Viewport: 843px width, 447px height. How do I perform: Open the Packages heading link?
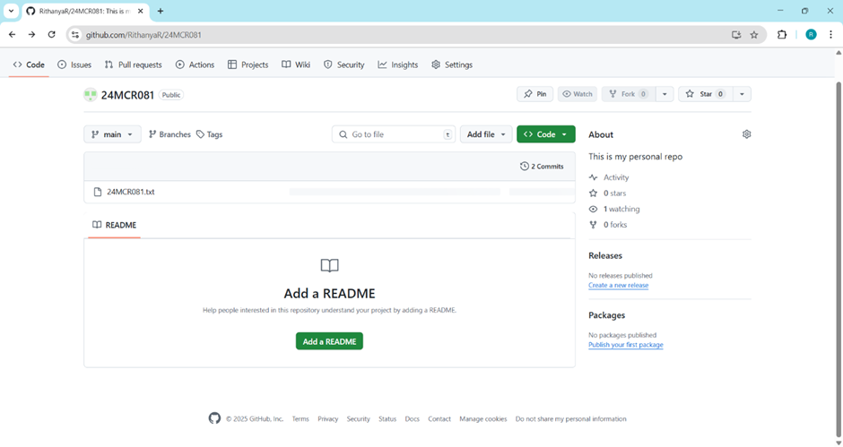606,315
